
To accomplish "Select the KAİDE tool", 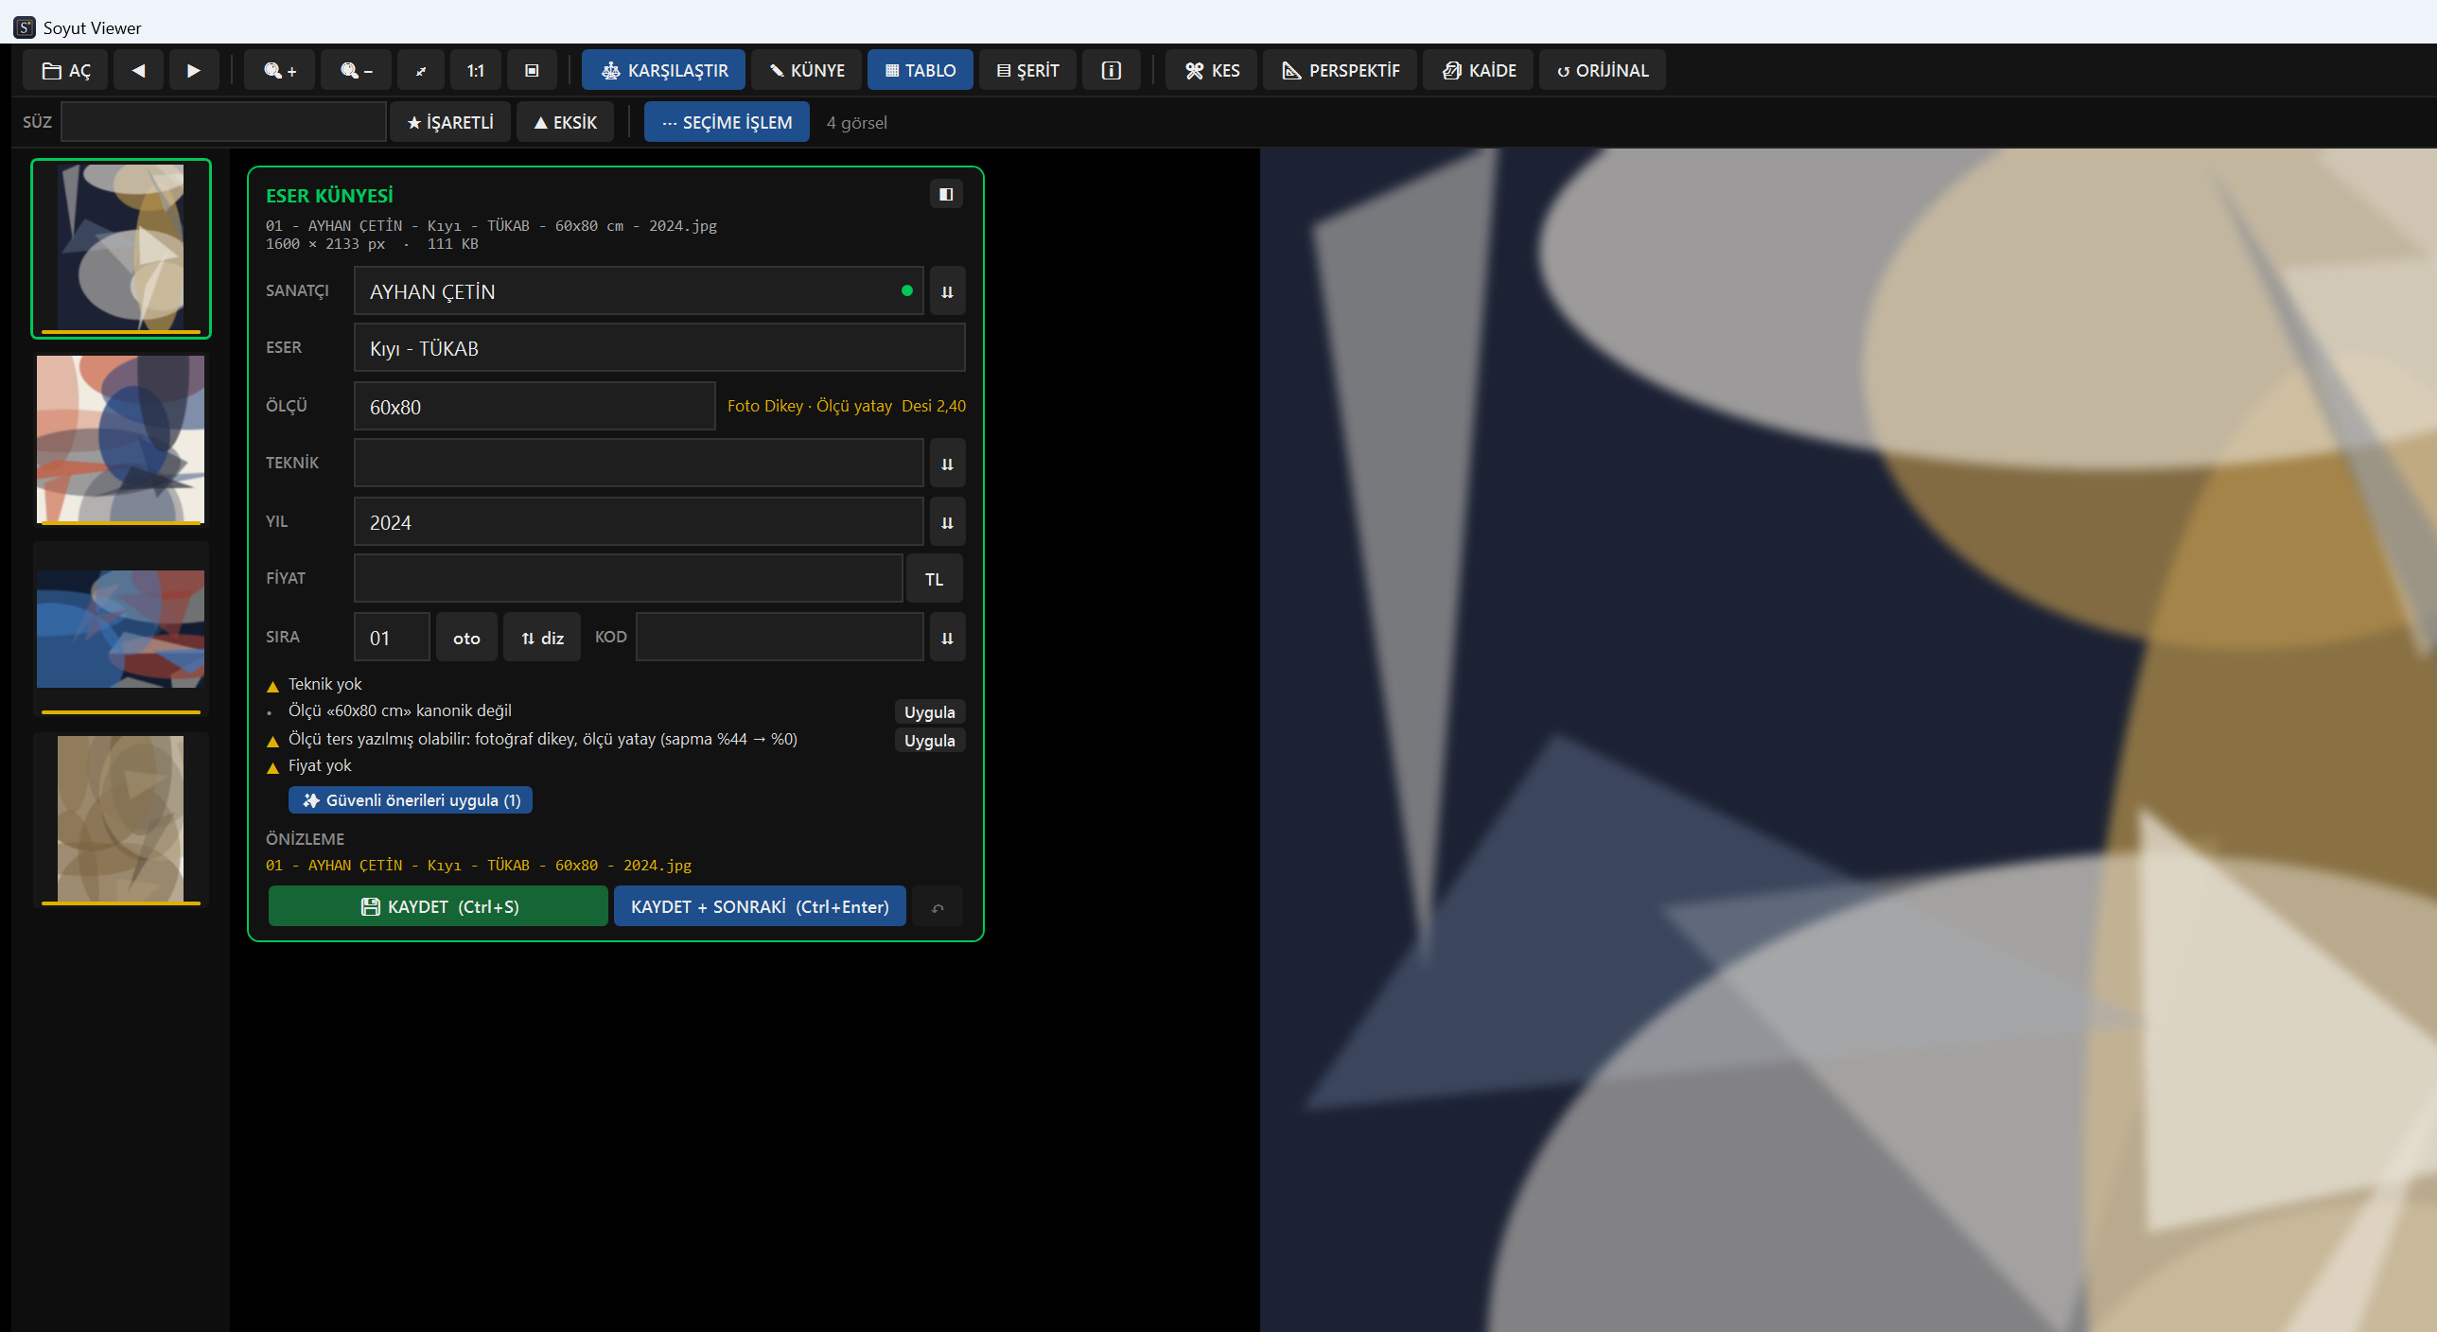I will tap(1479, 70).
